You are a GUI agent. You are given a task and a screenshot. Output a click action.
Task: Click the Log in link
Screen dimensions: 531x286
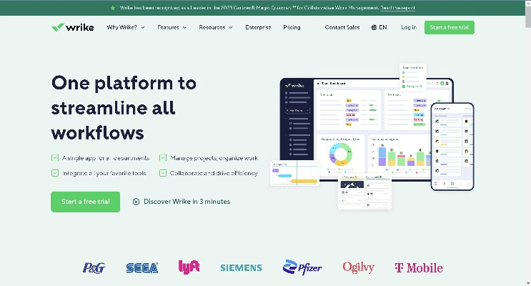[x=409, y=27]
